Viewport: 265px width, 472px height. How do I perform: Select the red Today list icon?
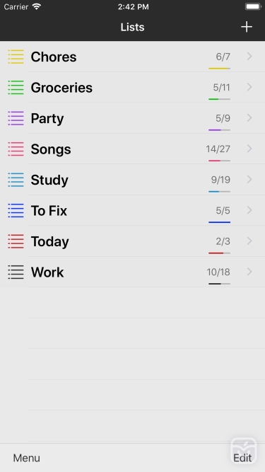tap(16, 241)
